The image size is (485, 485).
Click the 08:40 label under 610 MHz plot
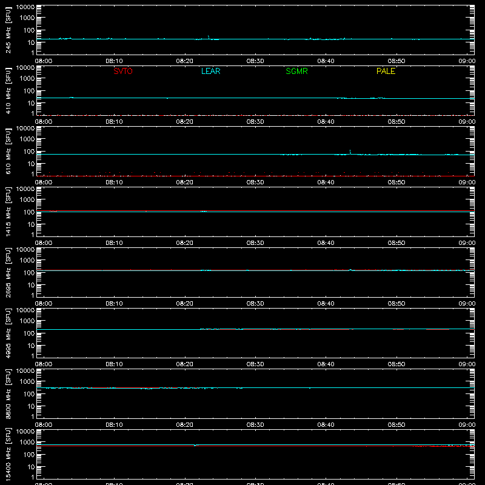(x=326, y=182)
